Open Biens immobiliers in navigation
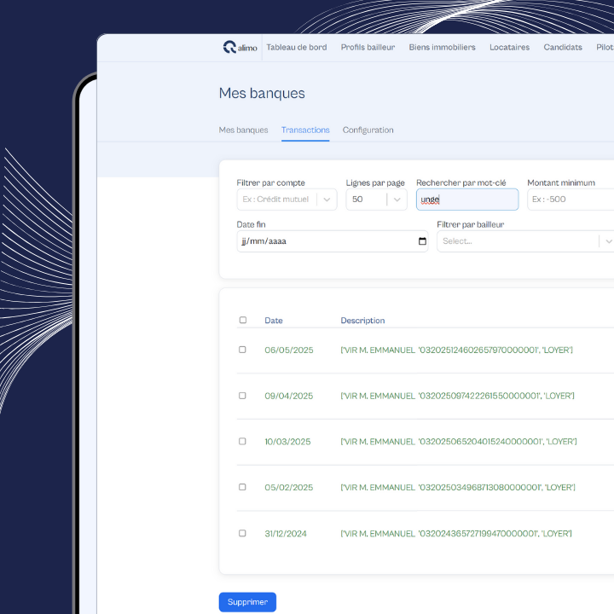The height and width of the screenshot is (614, 614). point(442,48)
